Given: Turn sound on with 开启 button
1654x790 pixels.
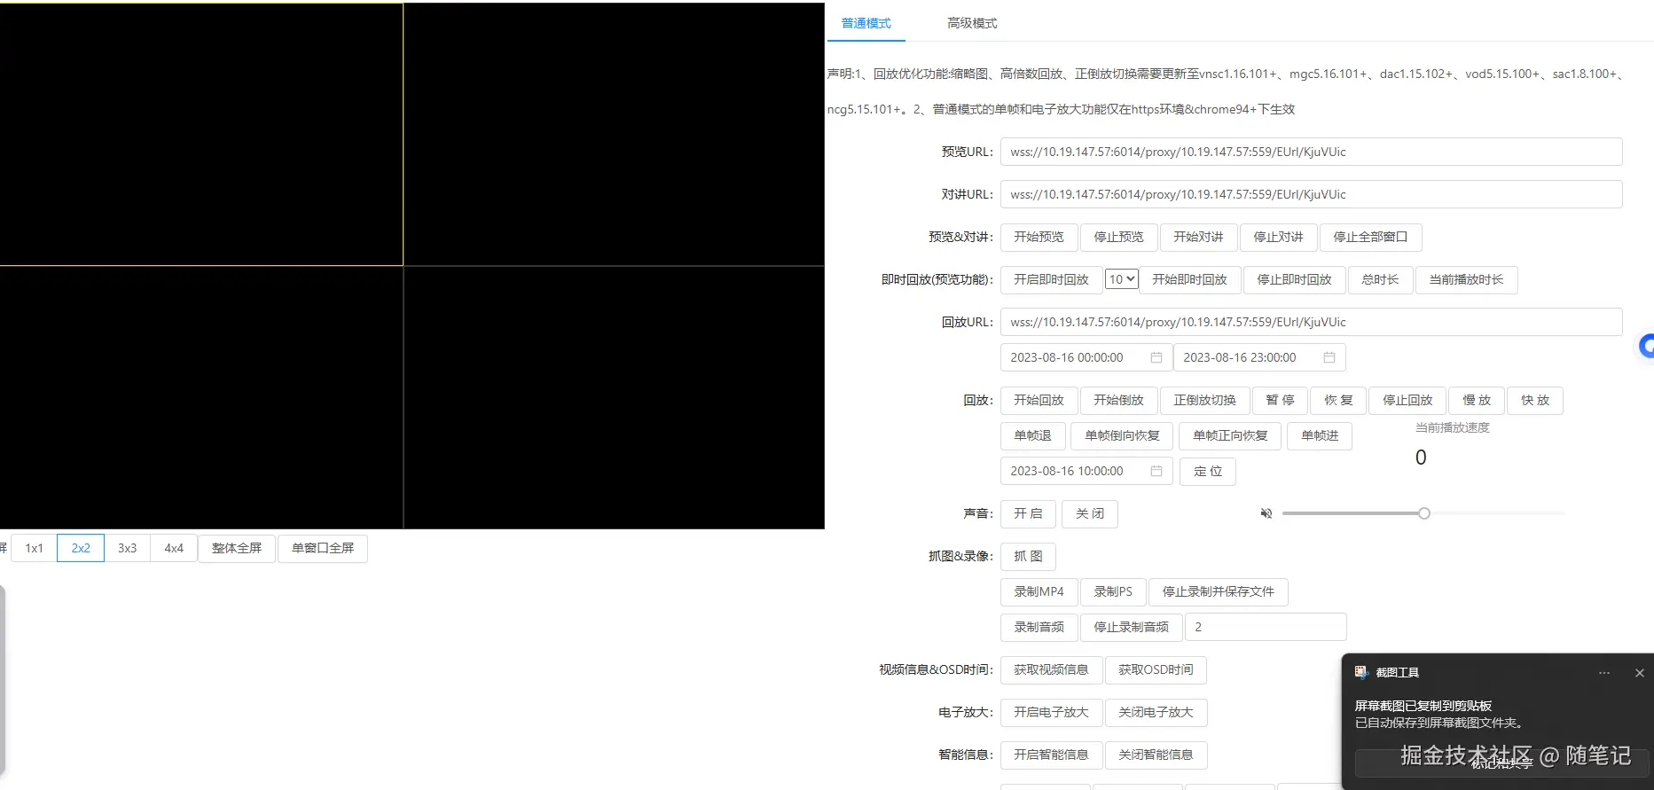Looking at the screenshot, I should (1029, 513).
